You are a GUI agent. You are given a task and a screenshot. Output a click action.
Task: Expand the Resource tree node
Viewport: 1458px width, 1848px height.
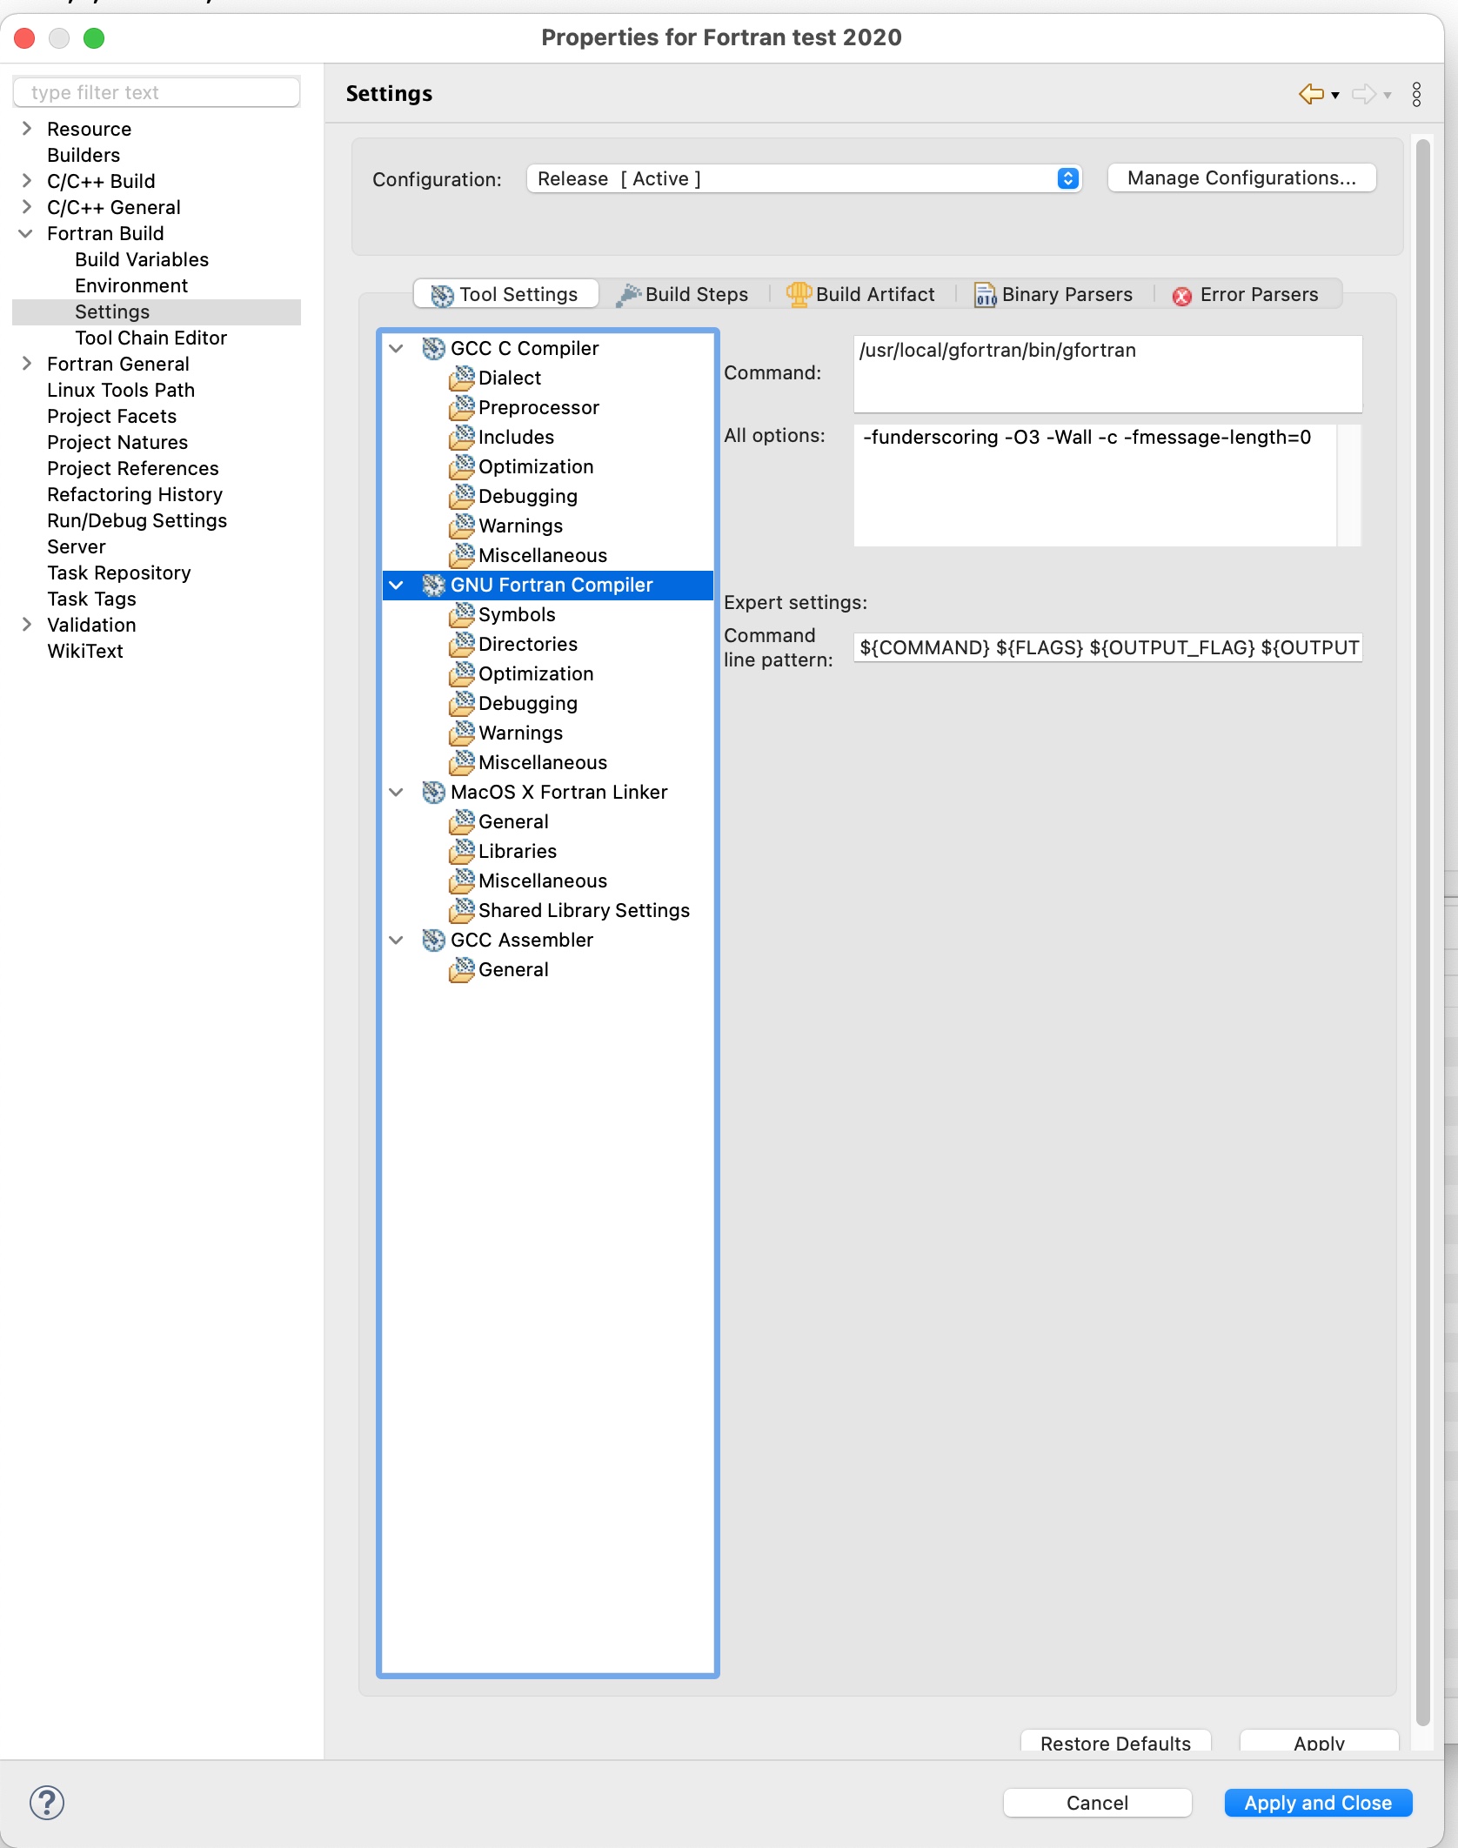point(27,129)
